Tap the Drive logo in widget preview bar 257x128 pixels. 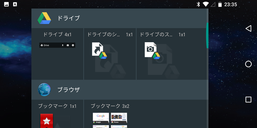pyautogui.click(x=42, y=45)
